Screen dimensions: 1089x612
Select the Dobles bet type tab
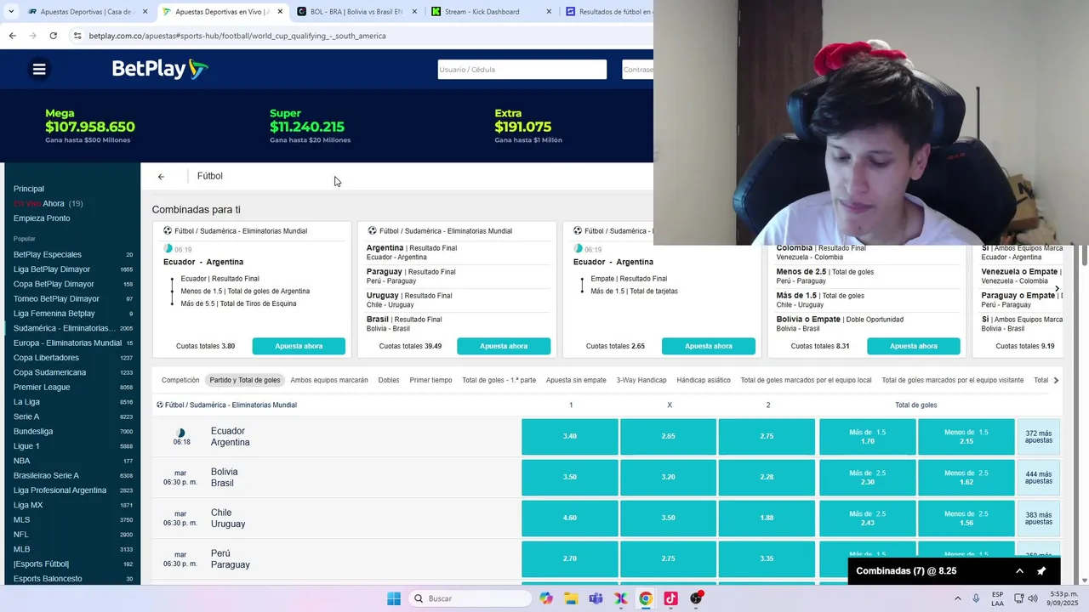tap(389, 380)
